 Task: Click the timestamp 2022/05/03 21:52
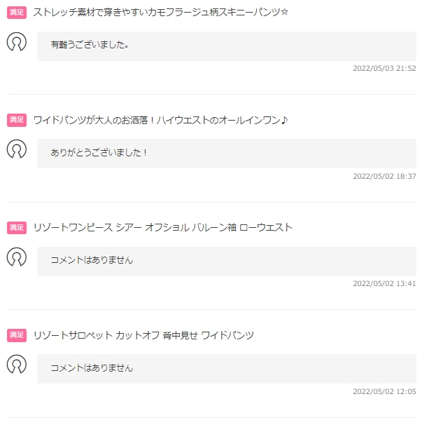point(384,68)
